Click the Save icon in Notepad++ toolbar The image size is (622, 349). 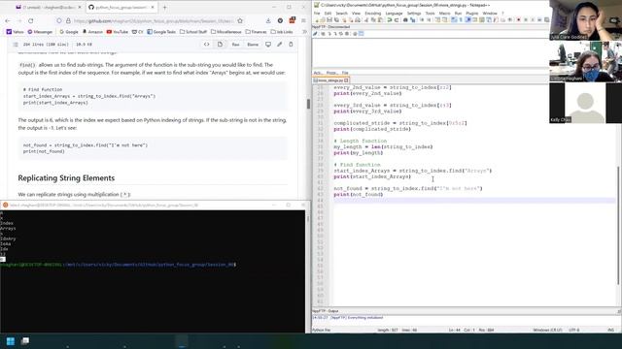pyautogui.click(x=329, y=19)
